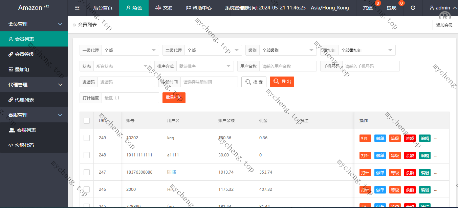Click the orange 导出 export button
This screenshot has width=458, height=208.
pos(282,82)
